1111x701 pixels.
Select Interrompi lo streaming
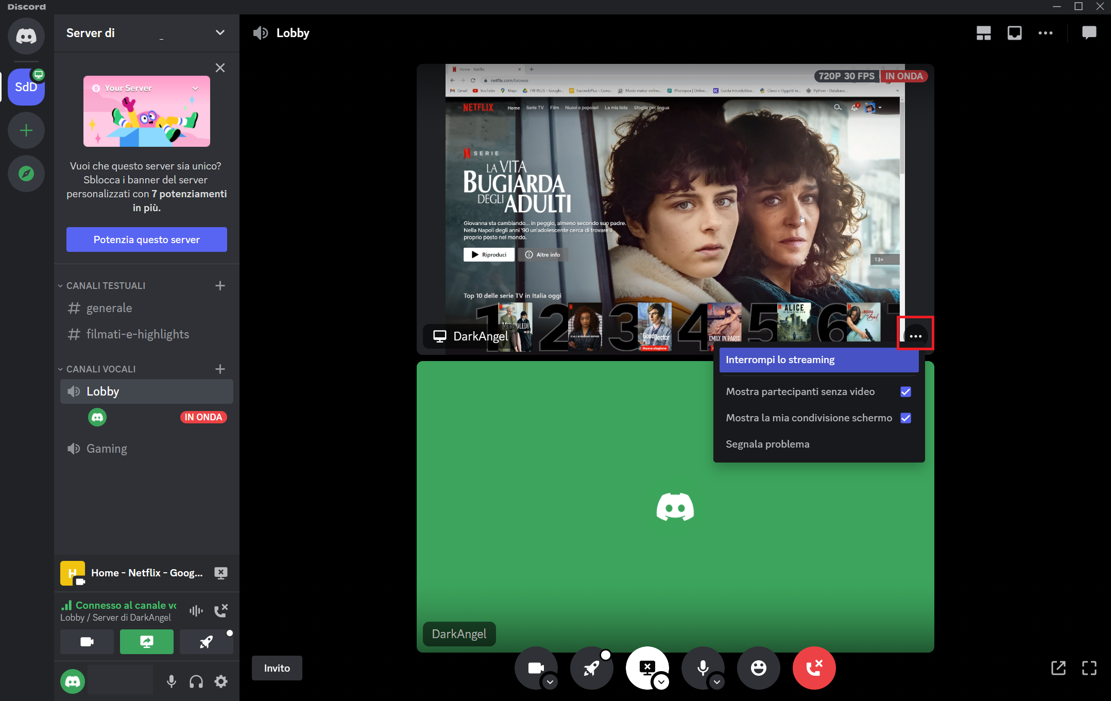tap(781, 360)
